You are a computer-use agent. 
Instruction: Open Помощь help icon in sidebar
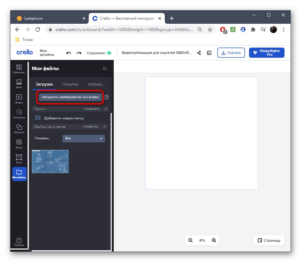click(19, 242)
